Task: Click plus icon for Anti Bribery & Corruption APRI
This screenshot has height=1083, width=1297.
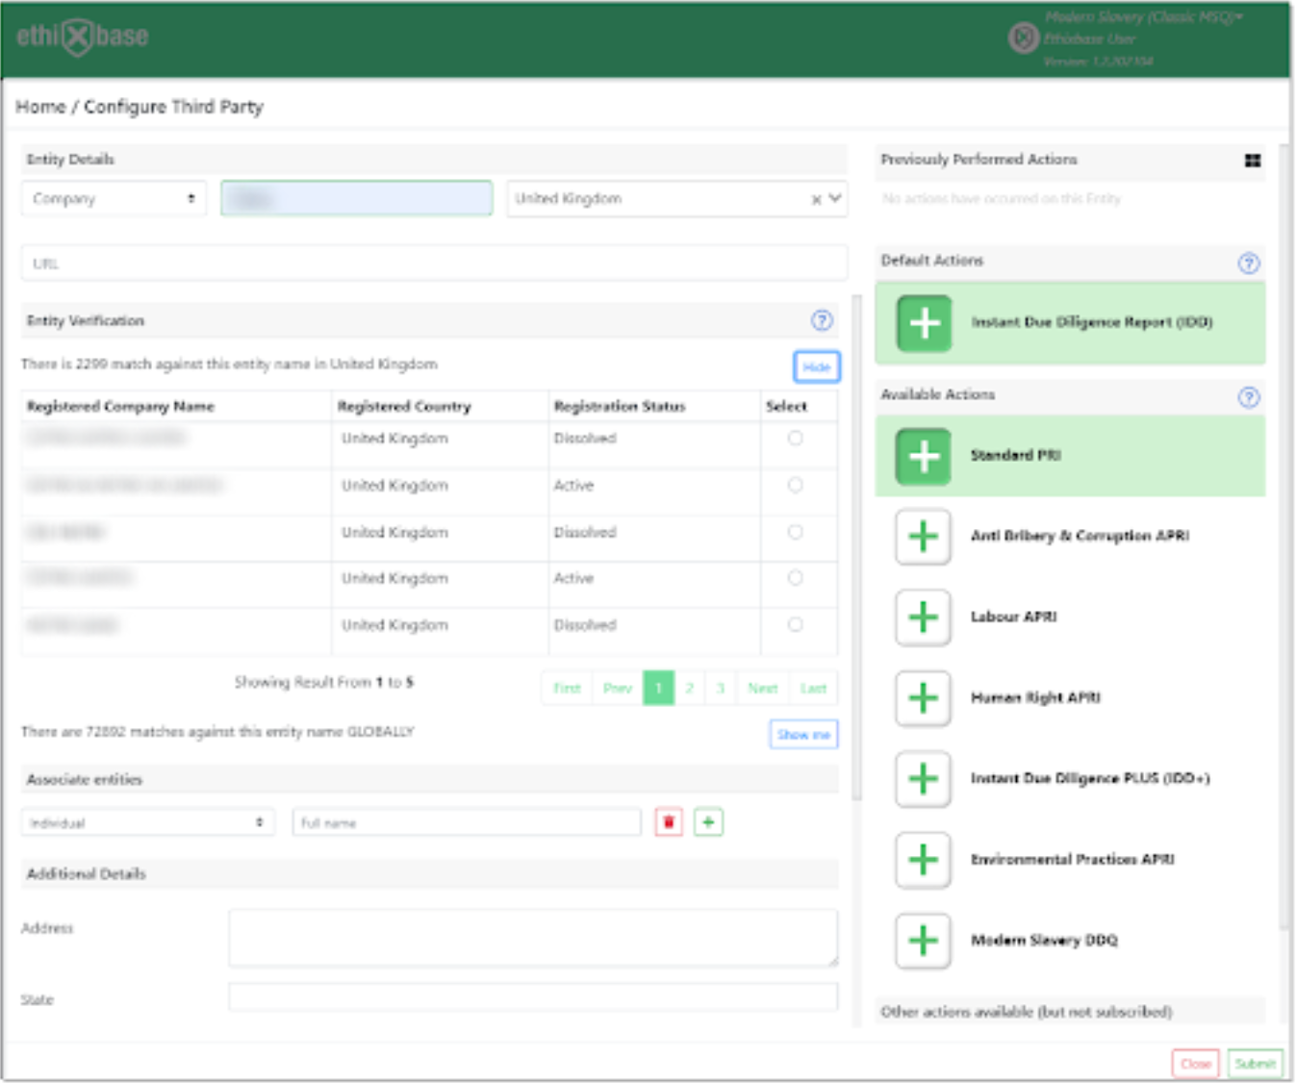Action: pyautogui.click(x=923, y=537)
